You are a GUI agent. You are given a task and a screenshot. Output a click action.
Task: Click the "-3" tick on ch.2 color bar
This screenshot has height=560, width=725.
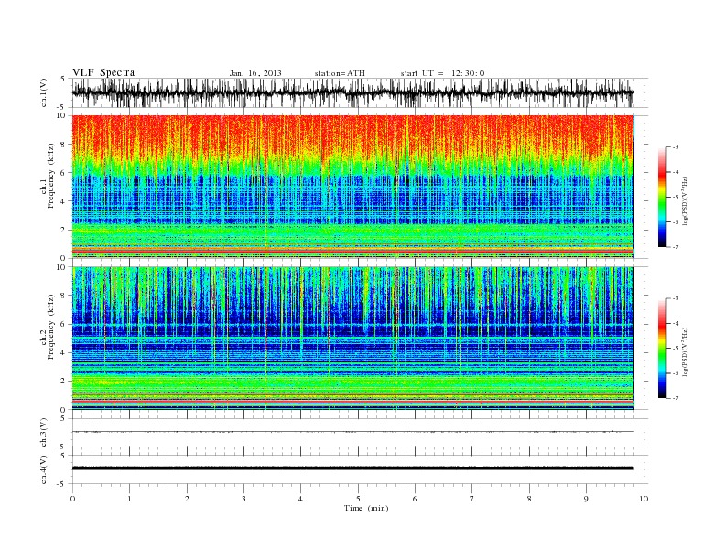click(x=676, y=298)
